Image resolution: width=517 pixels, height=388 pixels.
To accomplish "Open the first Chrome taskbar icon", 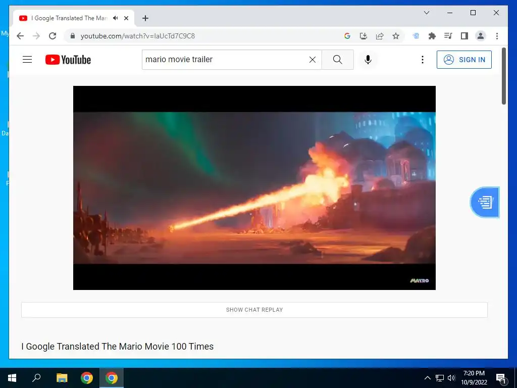I will (87, 378).
